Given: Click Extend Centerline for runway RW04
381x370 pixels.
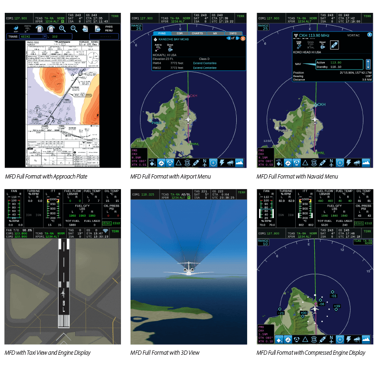Looking at the screenshot, I should pos(205,63).
